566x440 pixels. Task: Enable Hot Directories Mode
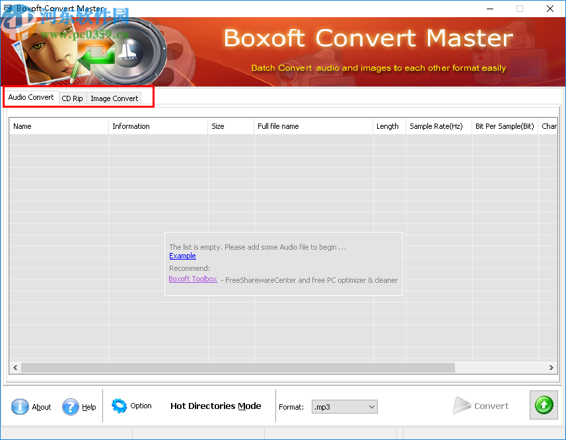215,406
